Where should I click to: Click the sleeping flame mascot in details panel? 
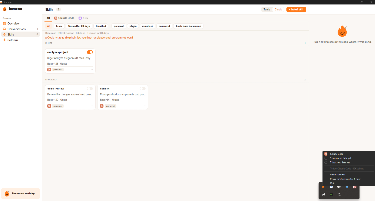click(342, 31)
